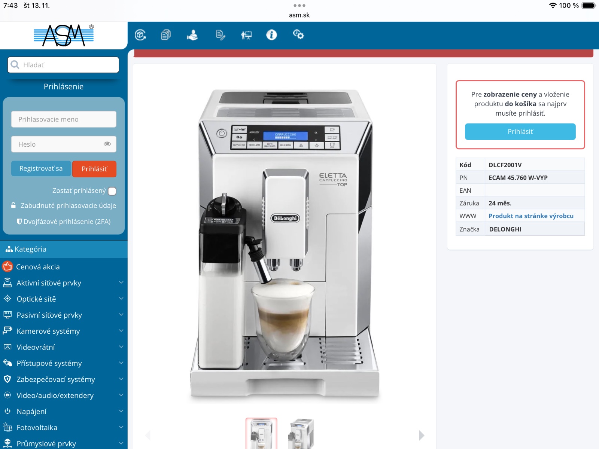Click the training presentation icon
This screenshot has width=599, height=449.
tap(246, 35)
